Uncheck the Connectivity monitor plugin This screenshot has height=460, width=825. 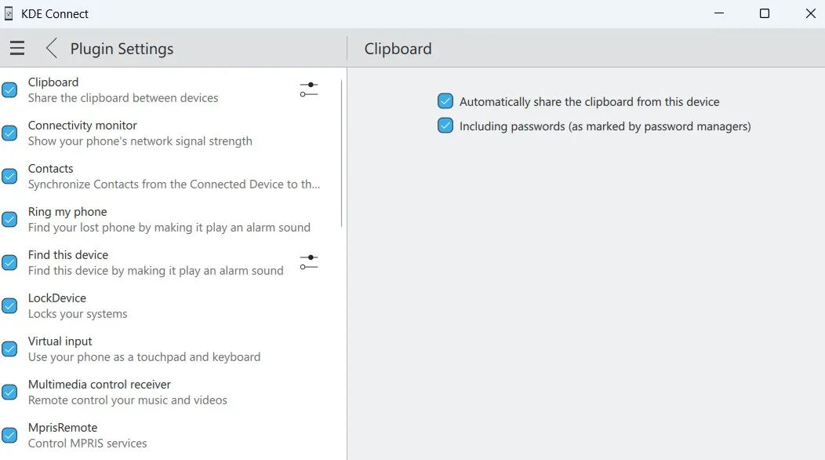tap(10, 133)
